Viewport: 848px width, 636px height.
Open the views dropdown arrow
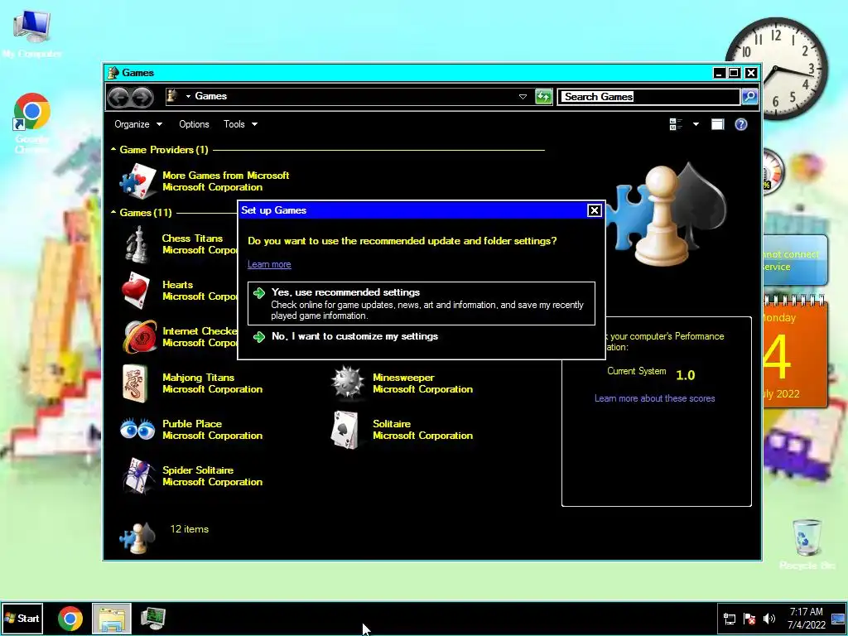[x=696, y=124]
